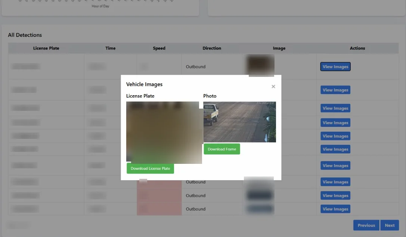Close the Vehicle Images dialog
Screen dimensions: 406x237
(273, 87)
